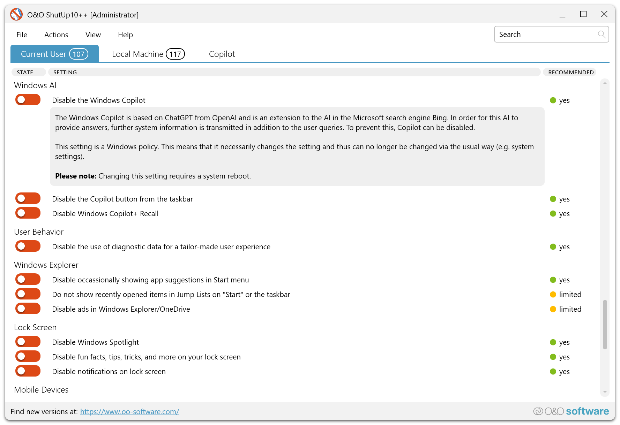Toggle Disable Windows Spotlight switch
This screenshot has height=425, width=620.
[x=28, y=342]
